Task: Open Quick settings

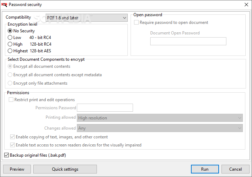Action: click(65, 169)
